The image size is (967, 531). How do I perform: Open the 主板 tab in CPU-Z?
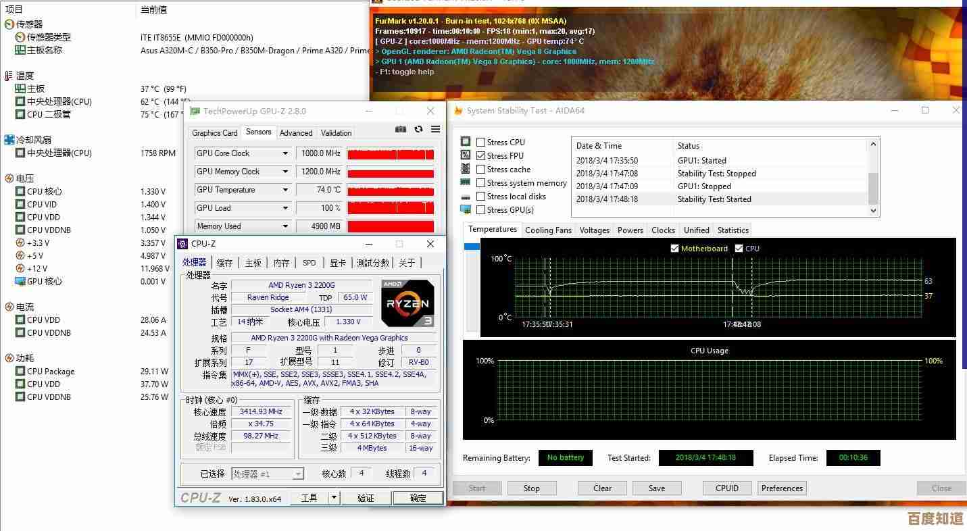click(x=253, y=263)
